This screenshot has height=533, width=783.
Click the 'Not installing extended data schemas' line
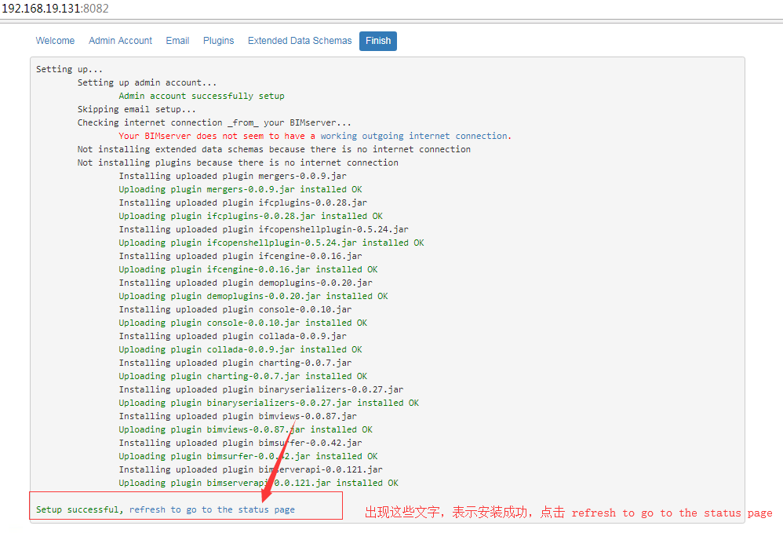[x=274, y=149]
